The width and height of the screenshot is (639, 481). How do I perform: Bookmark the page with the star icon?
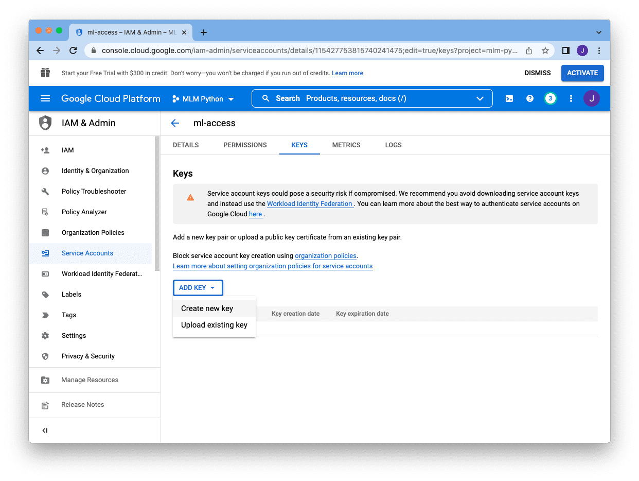pos(545,50)
